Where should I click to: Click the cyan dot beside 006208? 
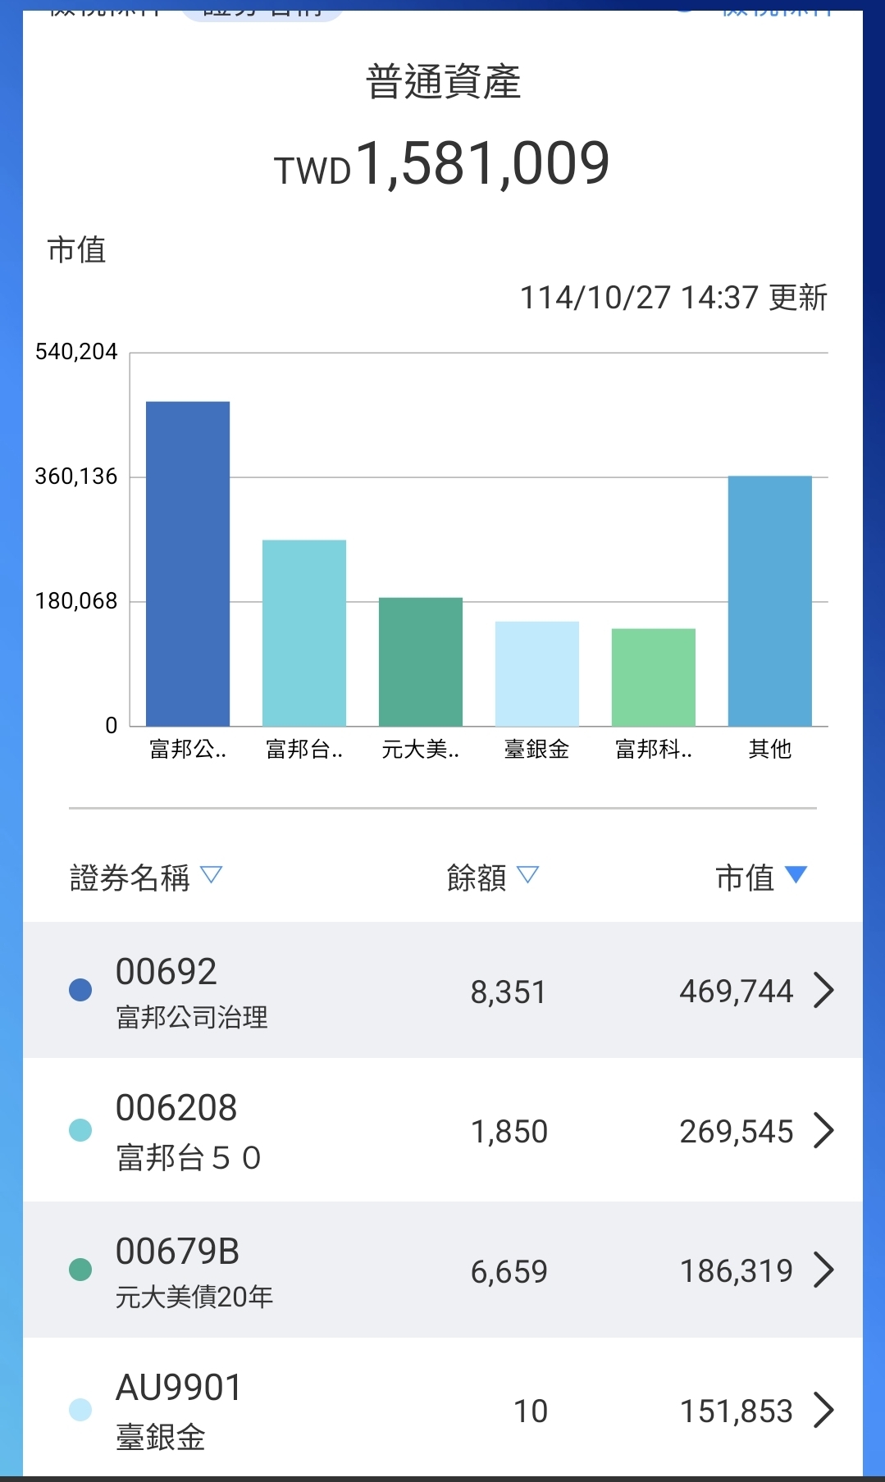(80, 1130)
